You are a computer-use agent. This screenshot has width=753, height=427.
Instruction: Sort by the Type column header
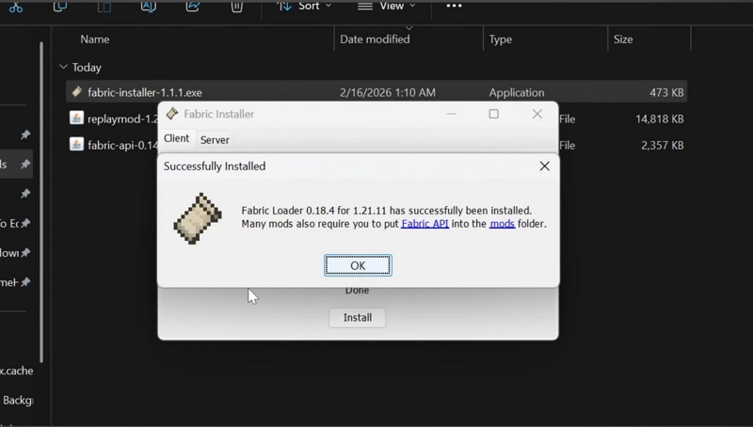coord(501,40)
